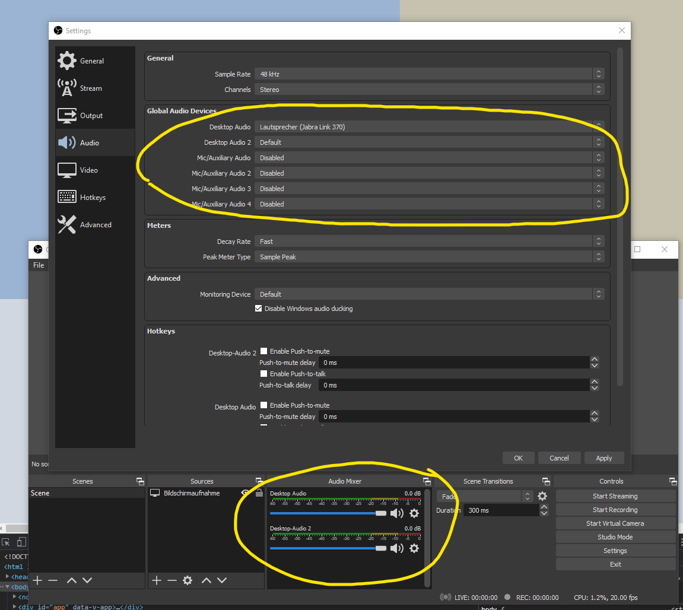Open the Output settings category
Image resolution: width=683 pixels, height=610 pixels.
tap(95, 116)
